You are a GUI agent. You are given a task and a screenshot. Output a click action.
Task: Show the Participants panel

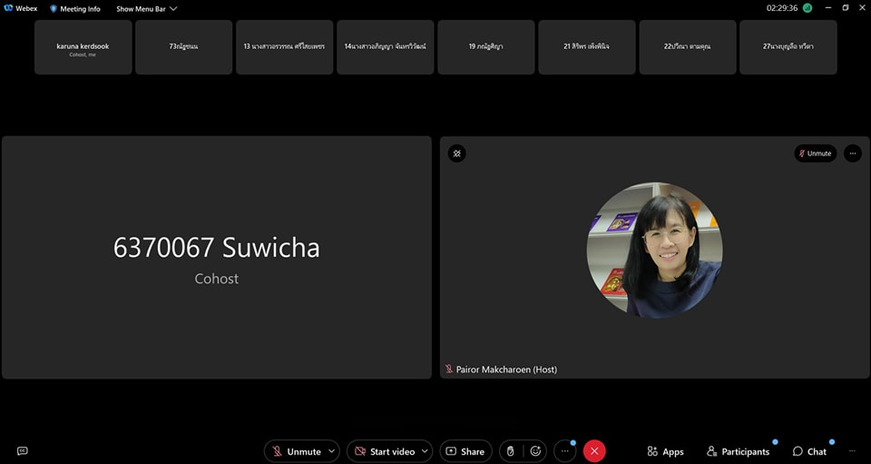click(x=738, y=451)
